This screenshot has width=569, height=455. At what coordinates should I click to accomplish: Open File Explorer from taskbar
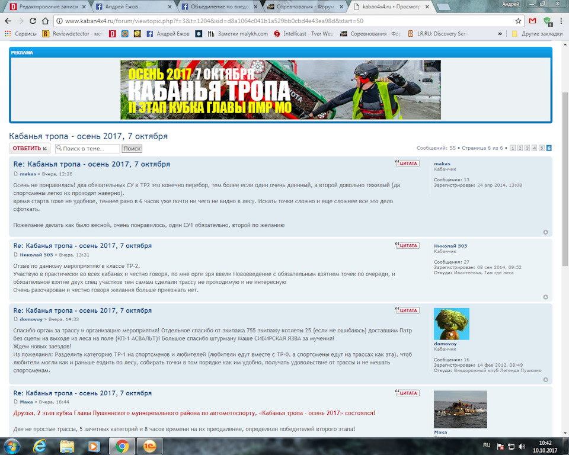[67, 446]
